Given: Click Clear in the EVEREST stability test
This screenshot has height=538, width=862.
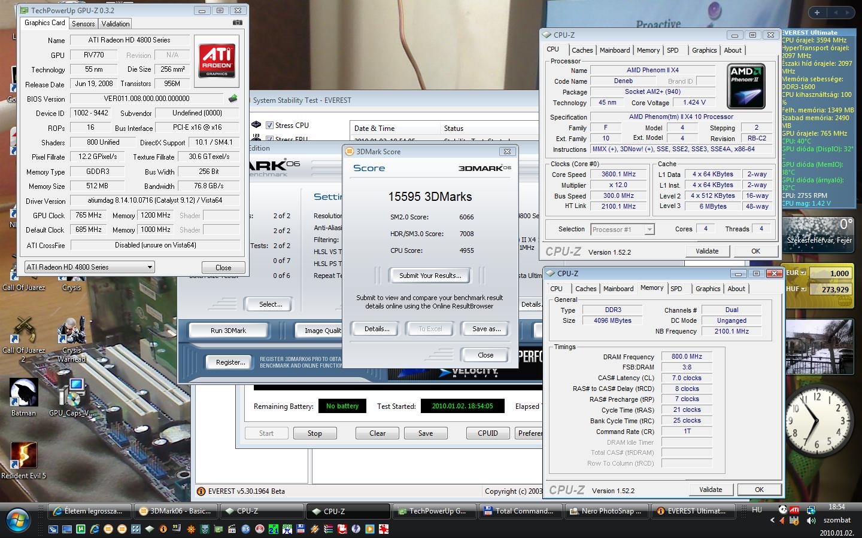Looking at the screenshot, I should point(377,433).
